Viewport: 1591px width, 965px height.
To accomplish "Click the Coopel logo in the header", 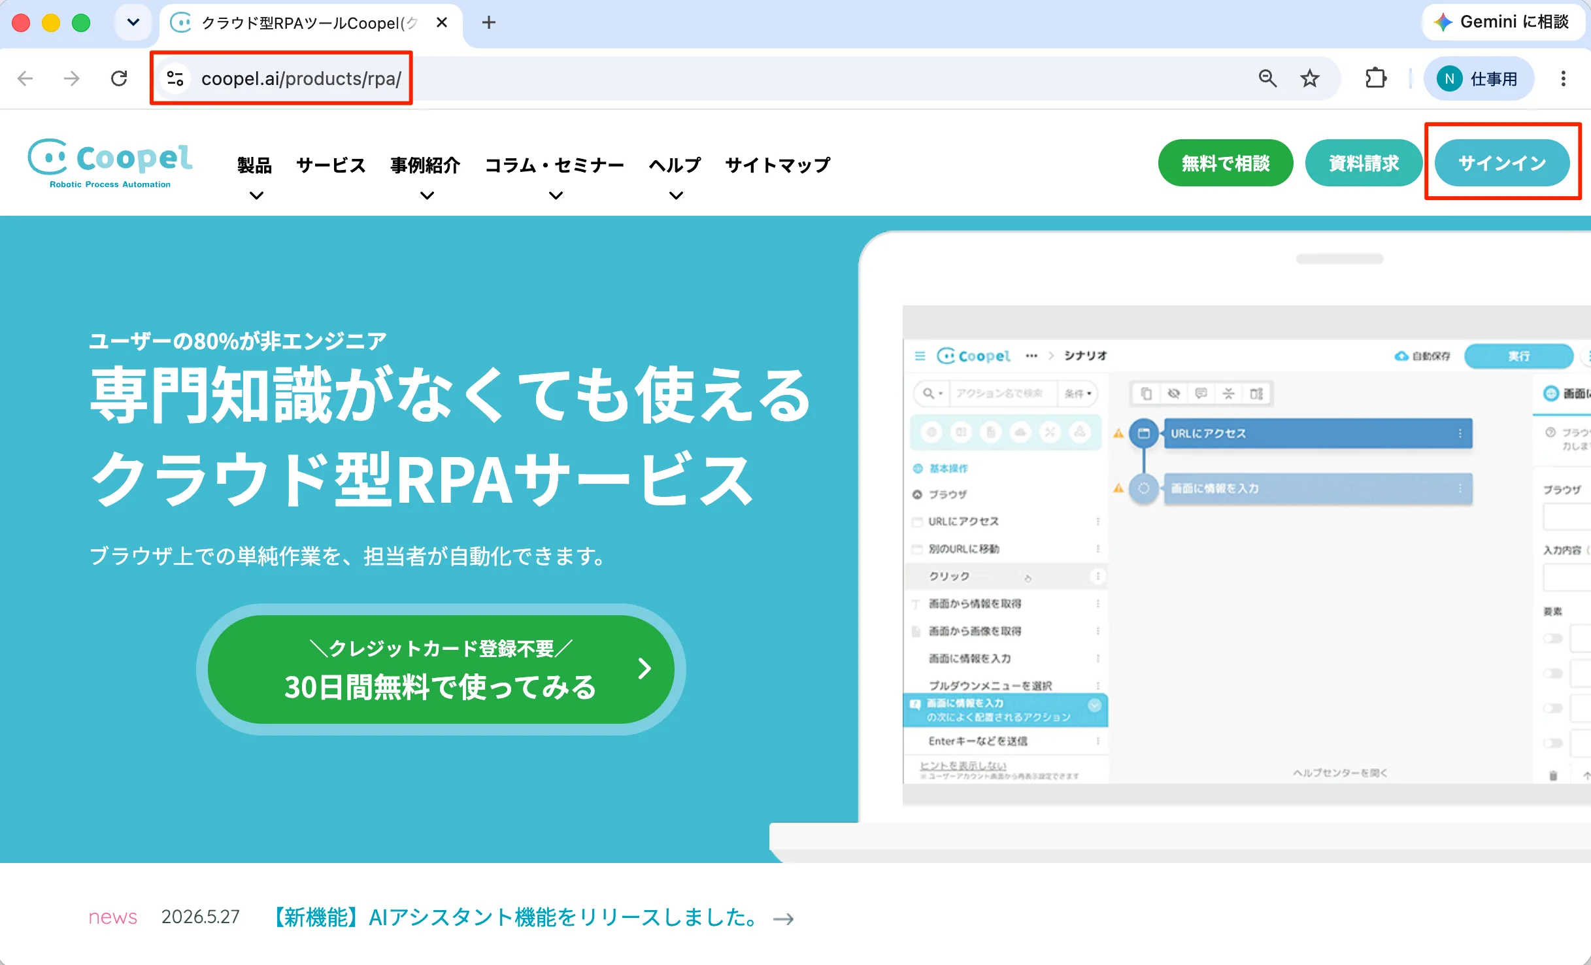I will click(x=110, y=163).
